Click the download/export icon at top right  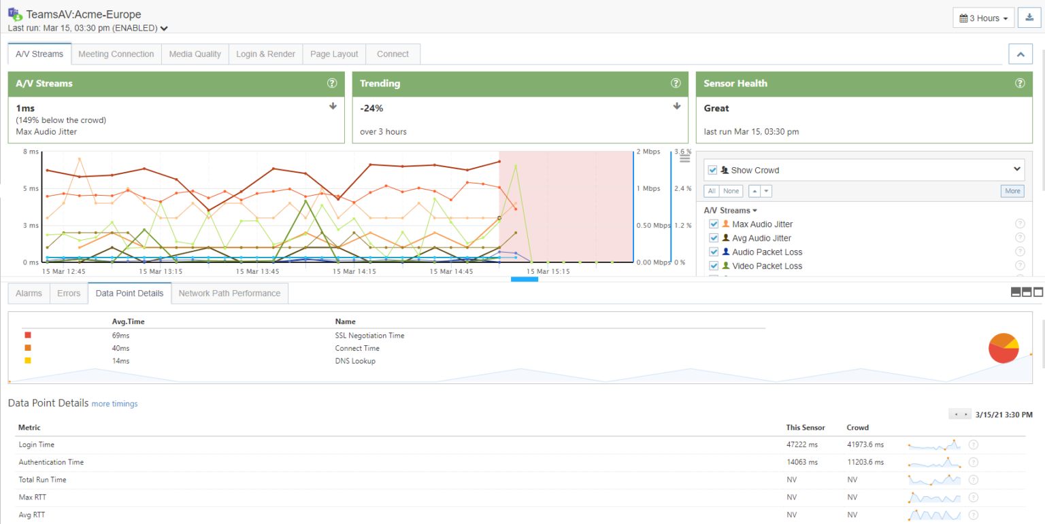(1029, 18)
